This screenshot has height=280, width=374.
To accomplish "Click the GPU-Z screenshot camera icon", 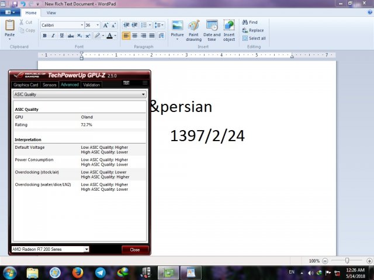I will coord(126,83).
